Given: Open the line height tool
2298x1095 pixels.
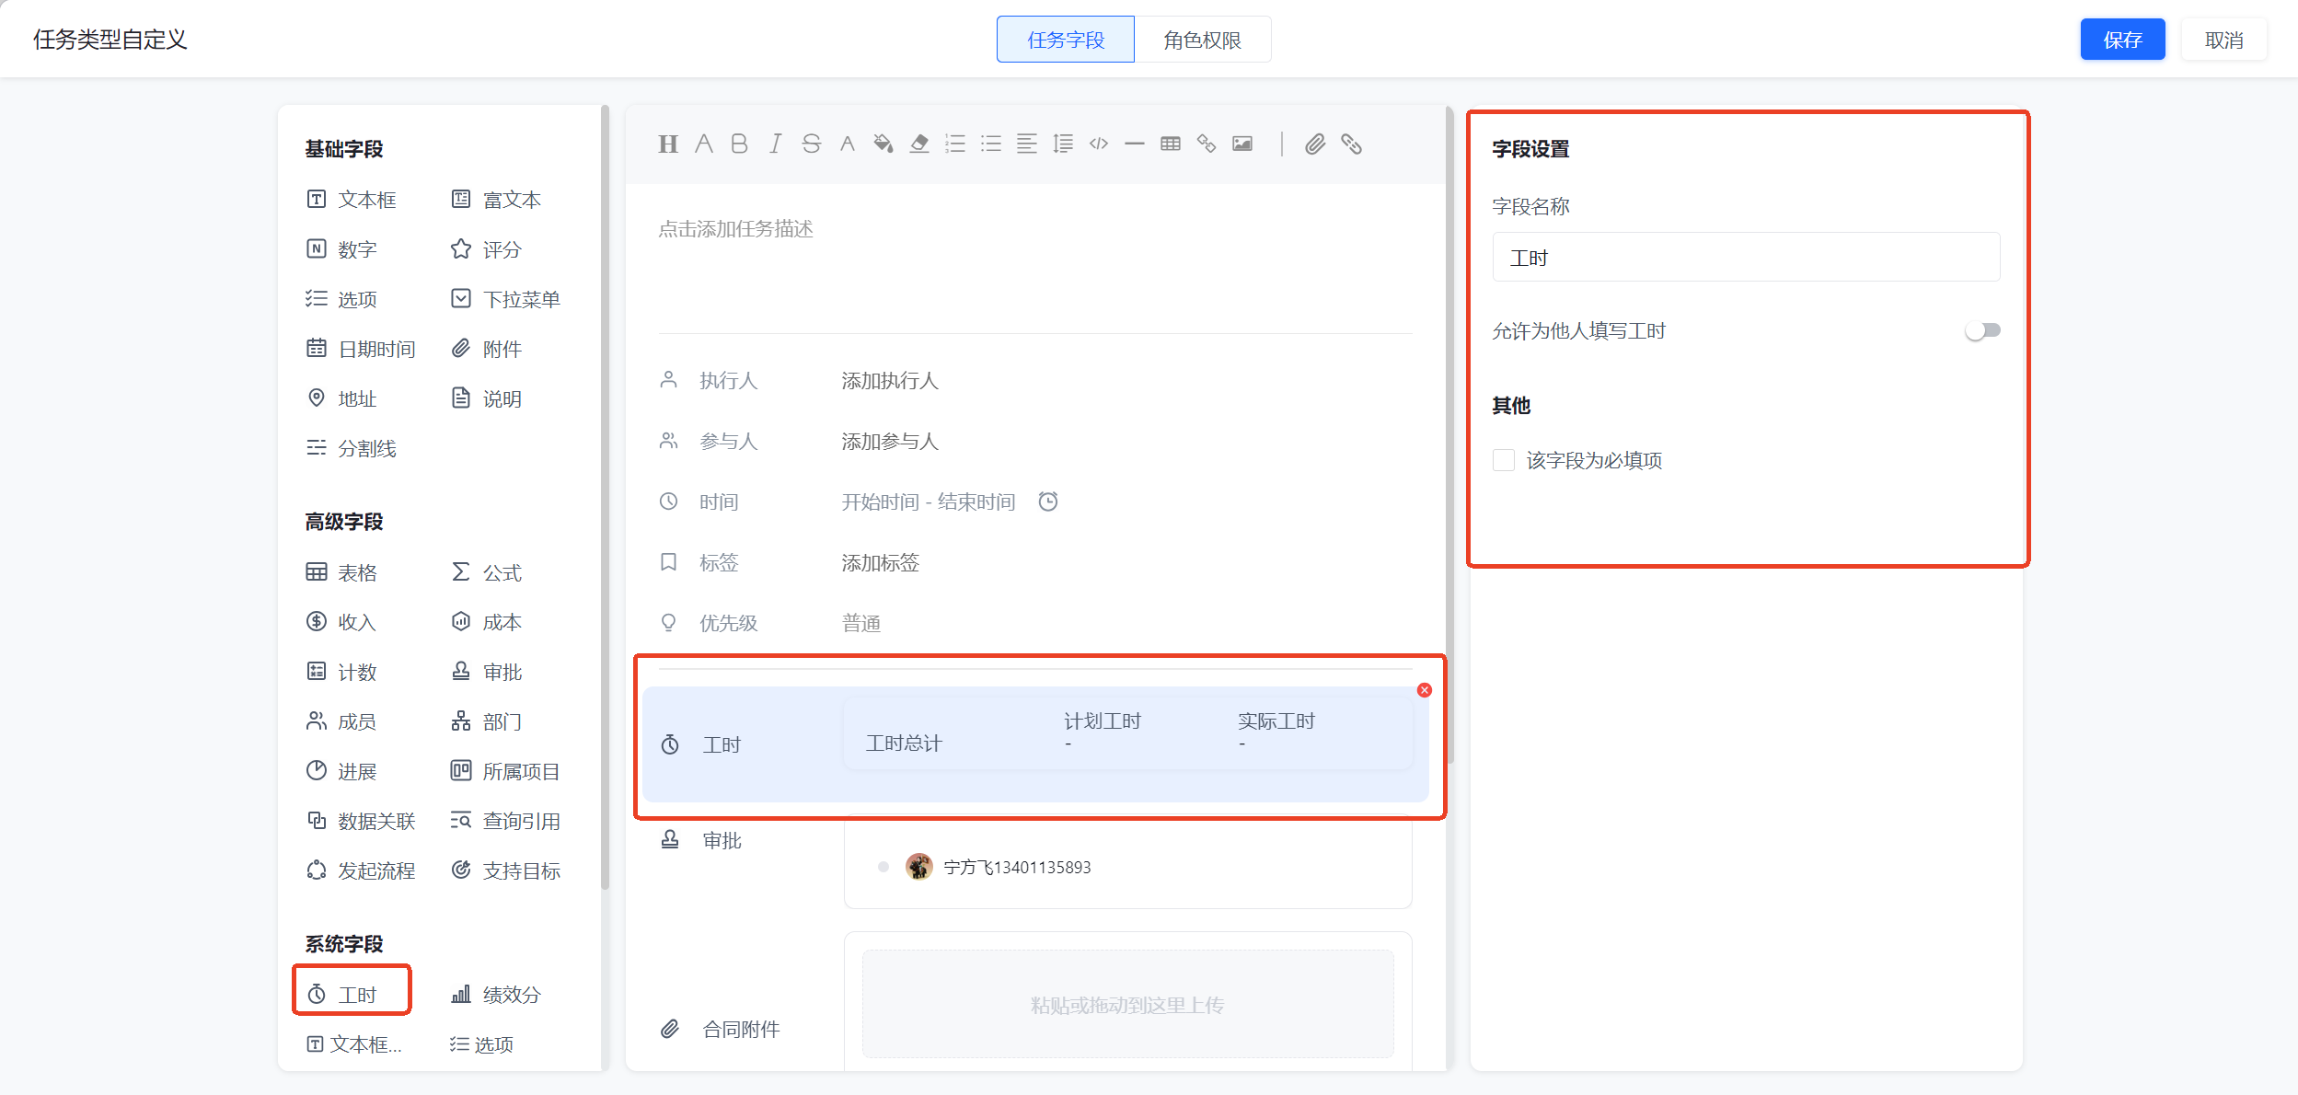Looking at the screenshot, I should point(1063,144).
